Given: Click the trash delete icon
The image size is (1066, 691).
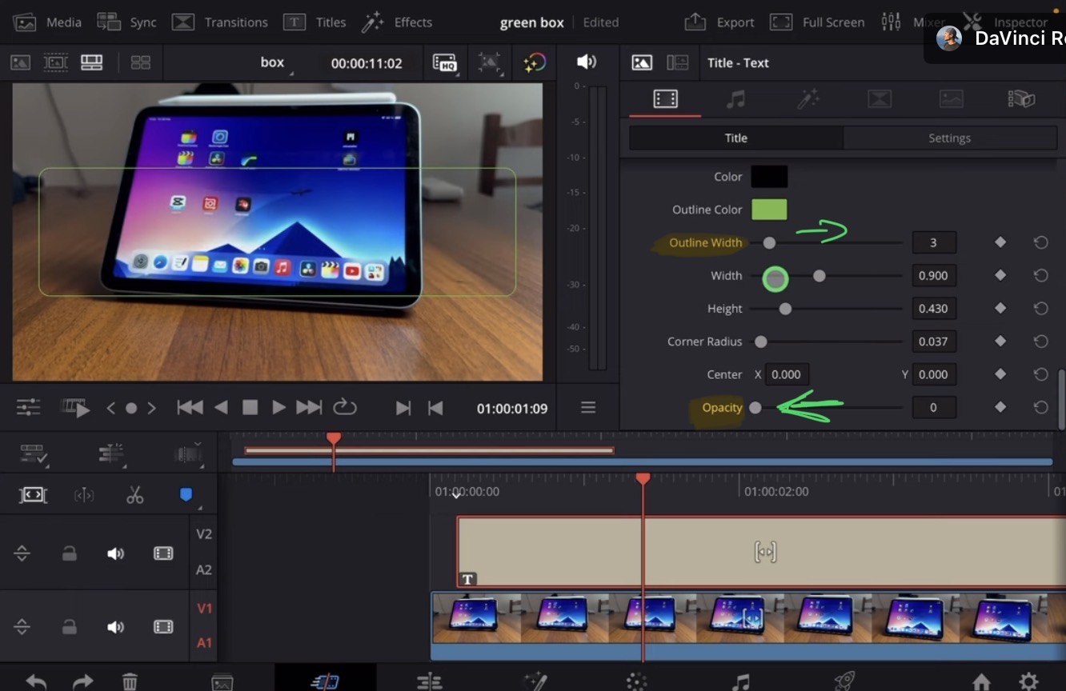Looking at the screenshot, I should pyautogui.click(x=130, y=681).
